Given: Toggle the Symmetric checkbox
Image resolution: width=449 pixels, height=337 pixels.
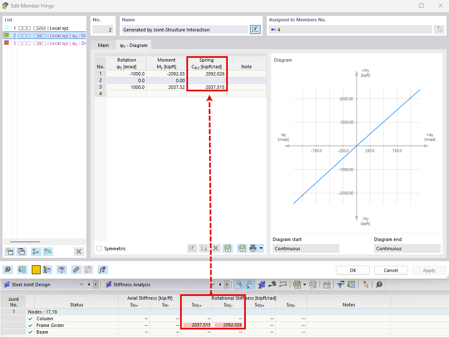Looking at the screenshot, I should click(x=100, y=248).
